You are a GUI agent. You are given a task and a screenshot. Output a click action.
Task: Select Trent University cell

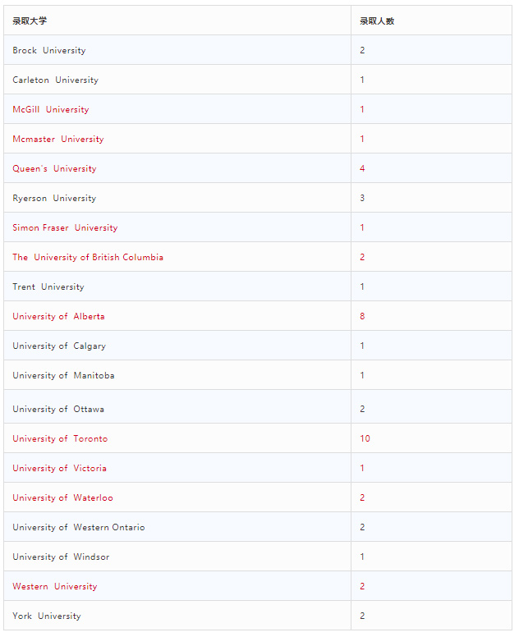click(177, 286)
